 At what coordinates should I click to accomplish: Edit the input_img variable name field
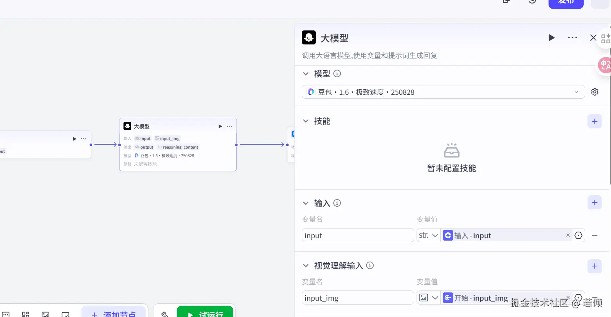click(358, 298)
